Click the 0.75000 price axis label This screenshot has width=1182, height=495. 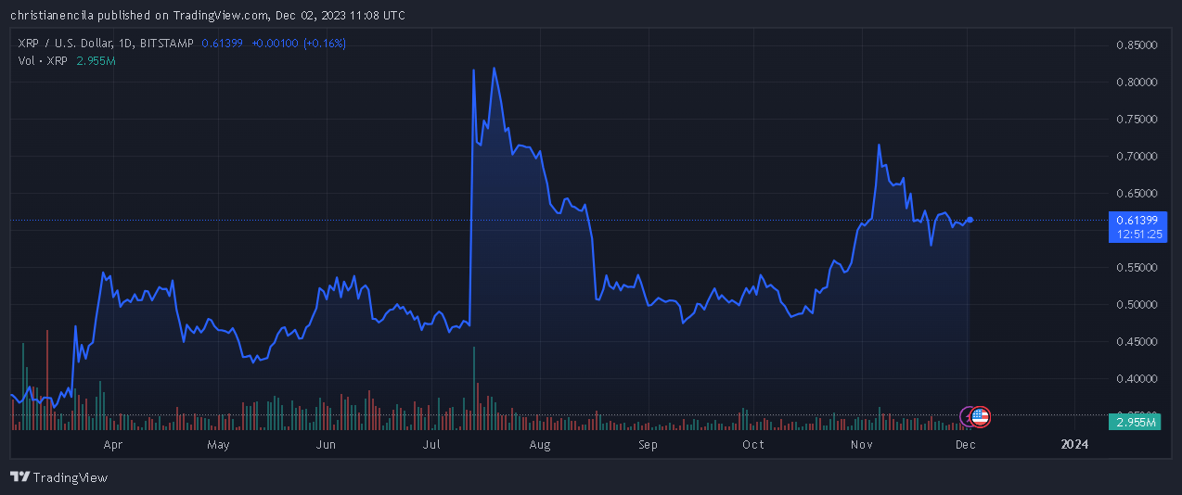point(1137,119)
